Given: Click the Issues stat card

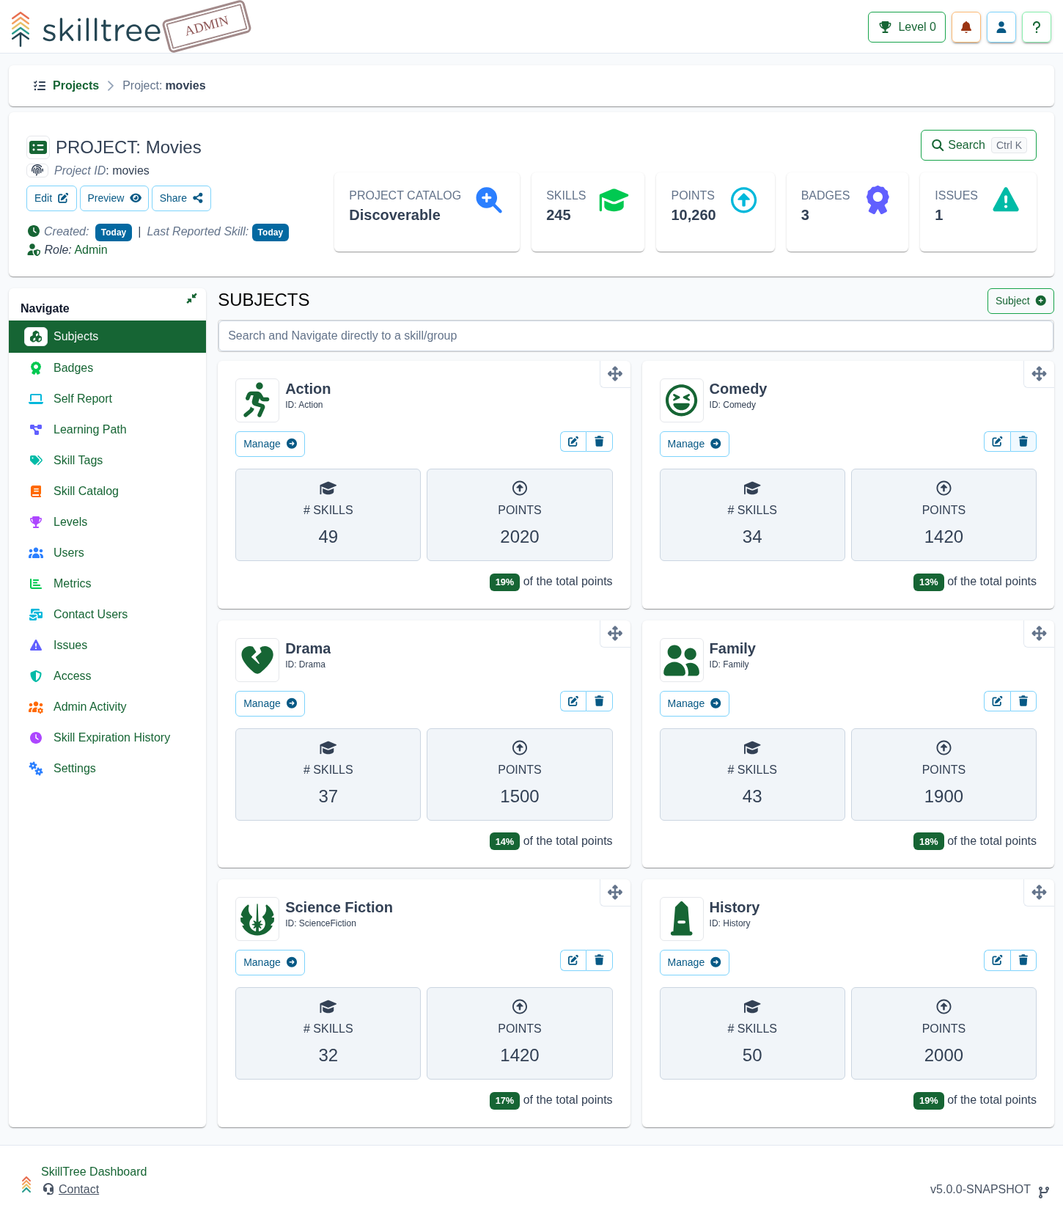Looking at the screenshot, I should point(978,212).
